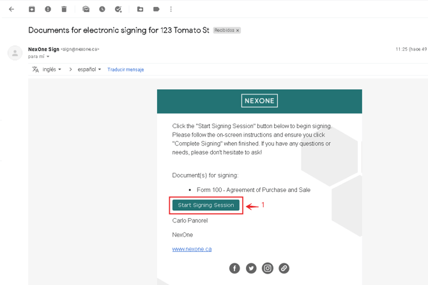Add the email to tasks
The height and width of the screenshot is (285, 428).
coord(118,10)
